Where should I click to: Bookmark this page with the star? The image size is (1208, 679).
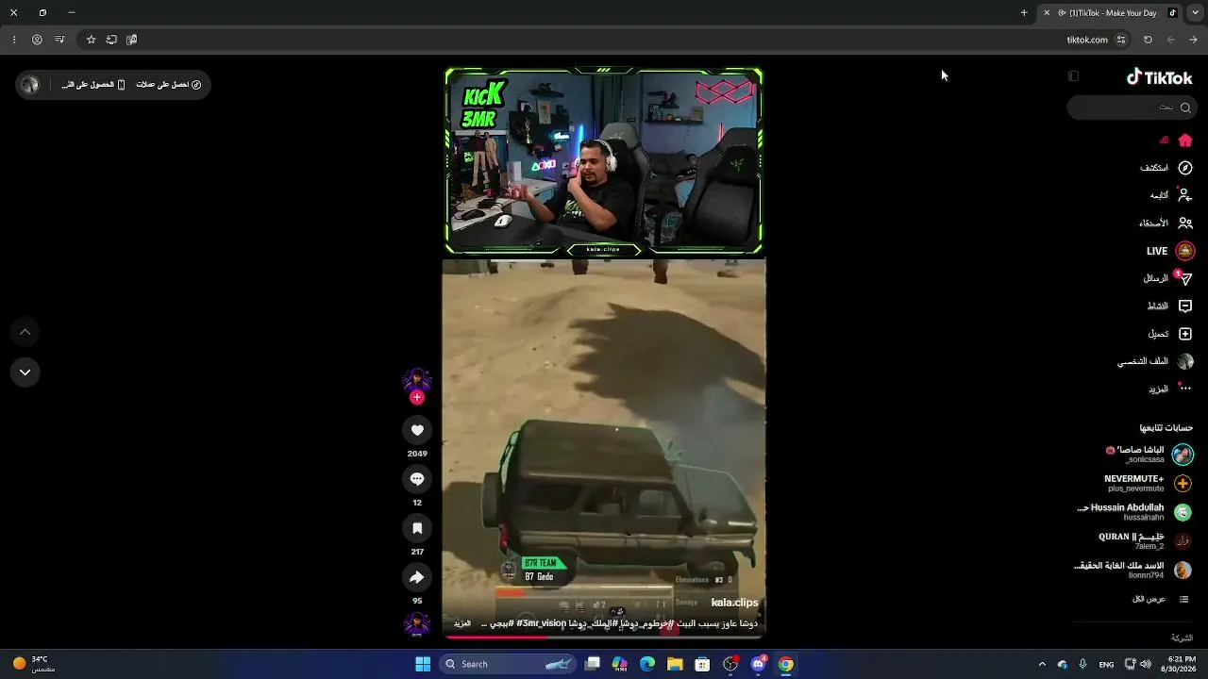click(91, 40)
